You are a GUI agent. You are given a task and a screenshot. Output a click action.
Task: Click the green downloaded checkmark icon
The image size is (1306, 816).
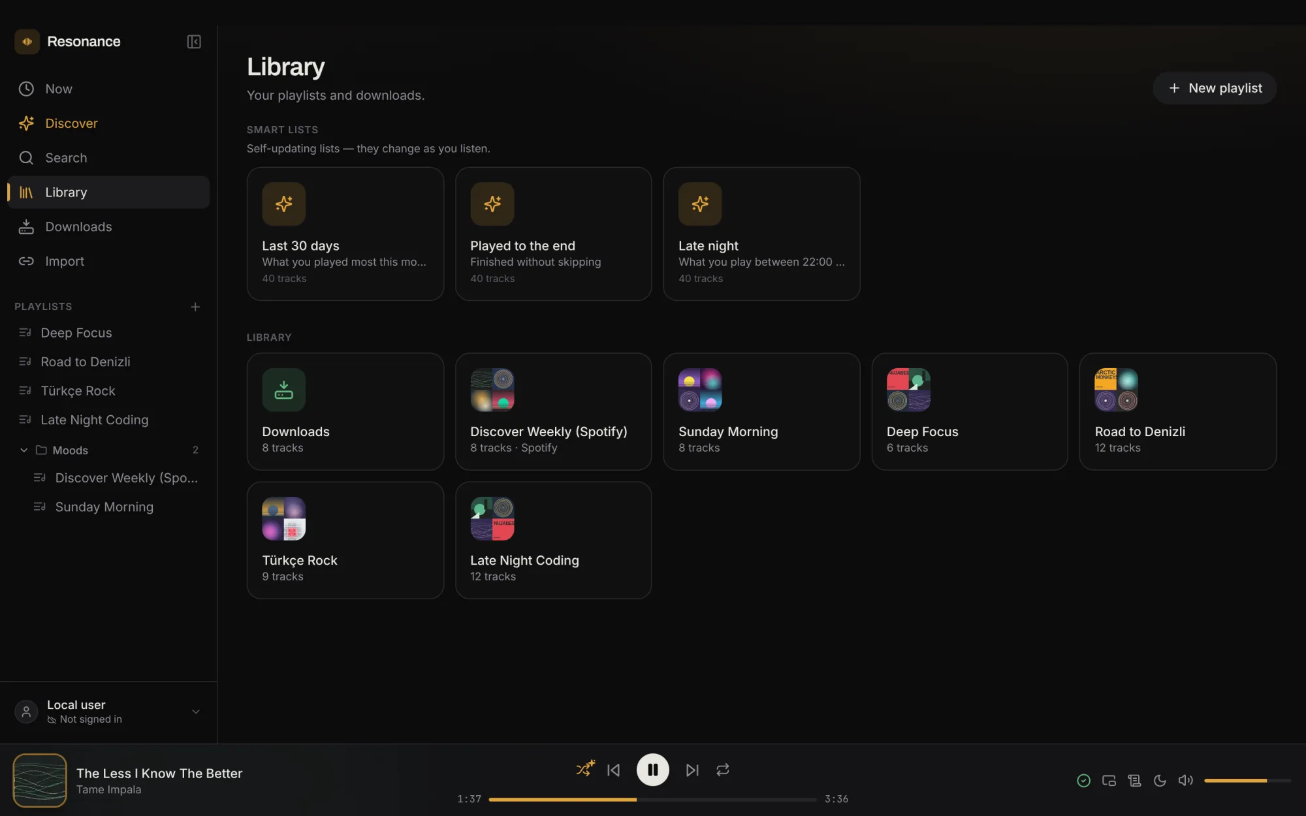click(1083, 781)
